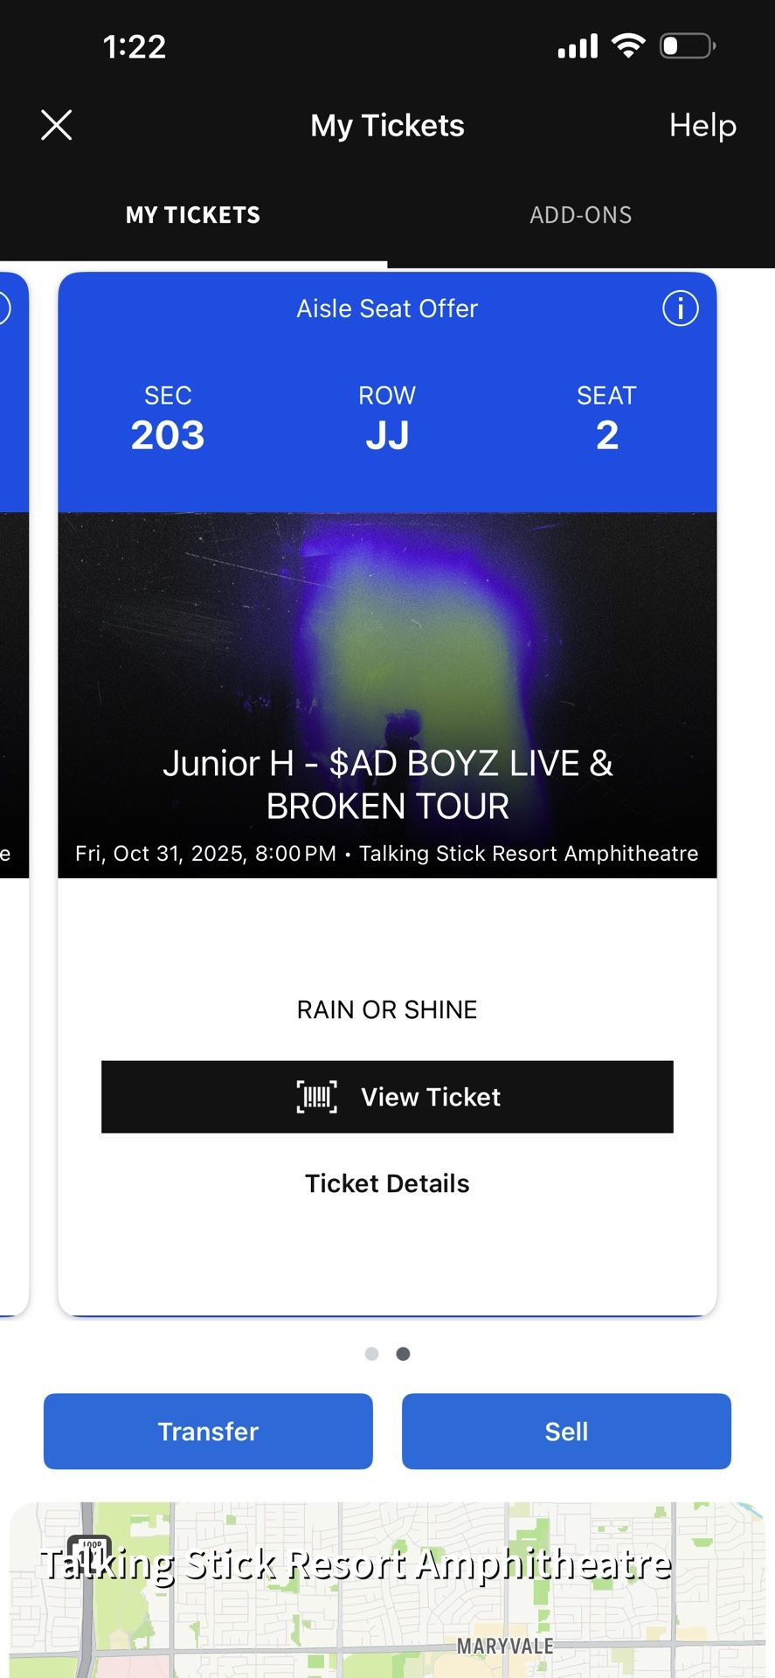Tap the Wi-Fi status icon
Image resolution: width=775 pixels, height=1678 pixels.
point(628,45)
